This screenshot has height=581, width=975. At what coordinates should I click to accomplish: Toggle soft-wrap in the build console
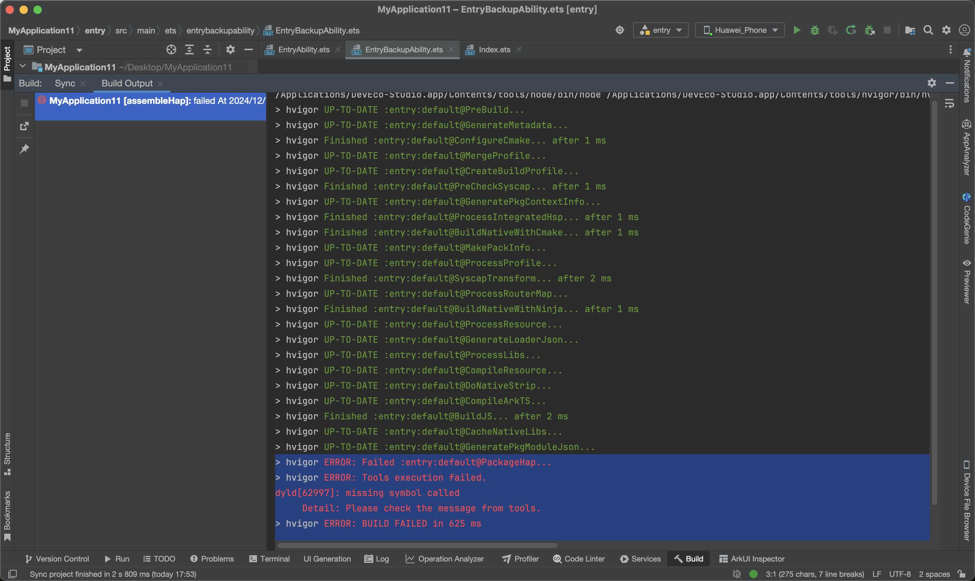(x=950, y=103)
